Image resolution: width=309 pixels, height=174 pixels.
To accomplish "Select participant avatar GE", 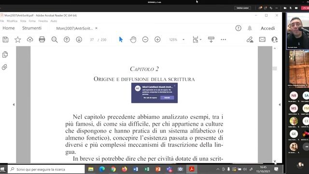I will tap(294, 134).
